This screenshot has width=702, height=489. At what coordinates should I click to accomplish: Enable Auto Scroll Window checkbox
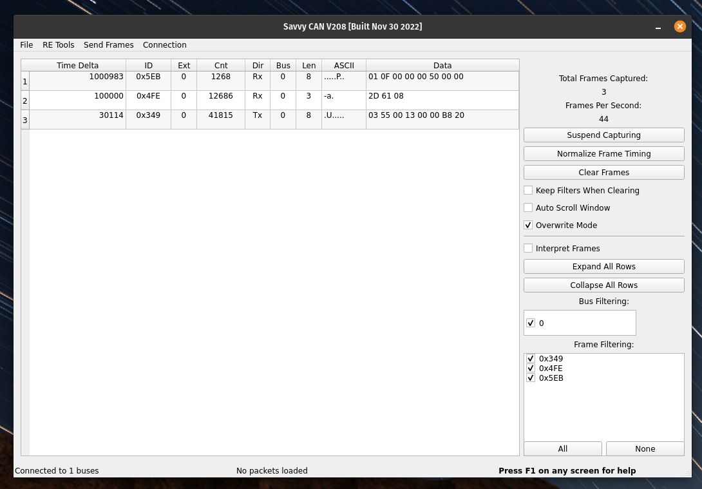coord(529,208)
